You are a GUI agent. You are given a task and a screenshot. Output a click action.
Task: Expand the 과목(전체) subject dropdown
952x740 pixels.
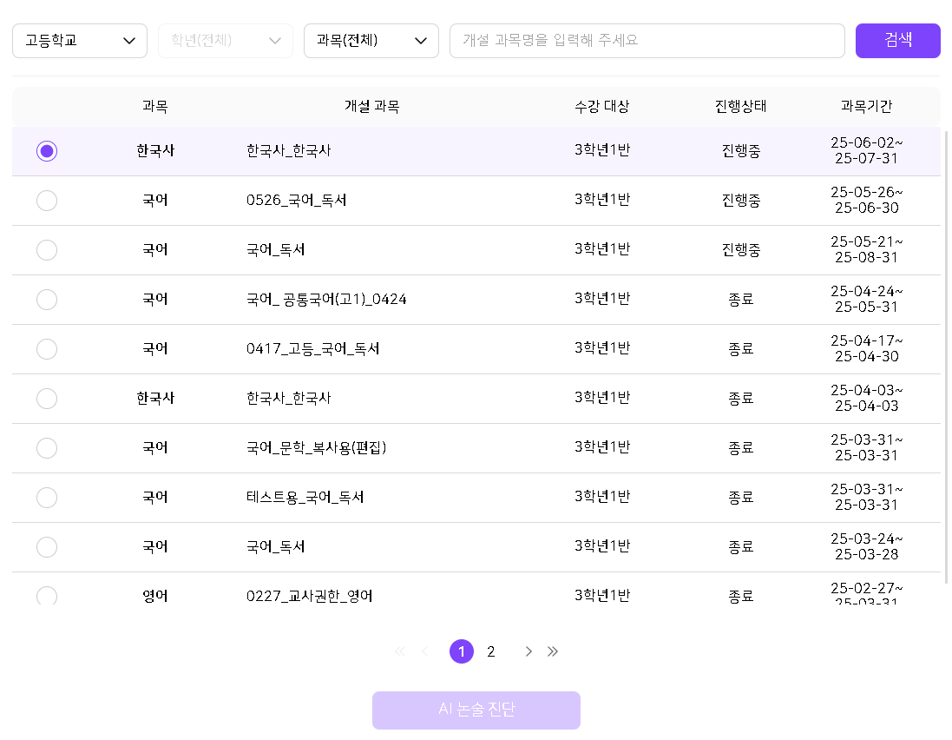tap(371, 41)
